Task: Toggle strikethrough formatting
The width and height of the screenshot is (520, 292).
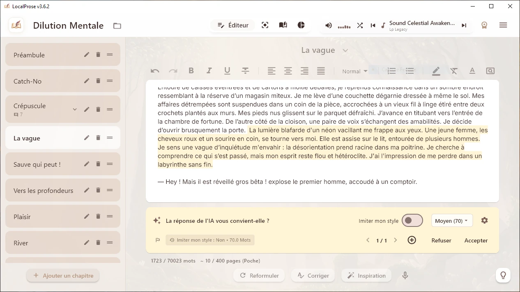Action: pos(245,71)
